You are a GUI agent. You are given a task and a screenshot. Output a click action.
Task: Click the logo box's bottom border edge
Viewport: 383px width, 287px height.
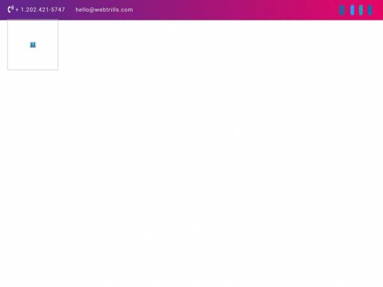(33, 70)
